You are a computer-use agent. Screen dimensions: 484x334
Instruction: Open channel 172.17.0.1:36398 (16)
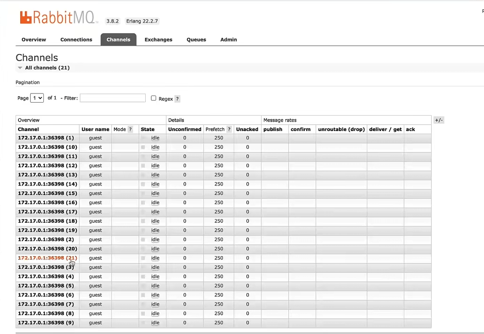point(48,203)
